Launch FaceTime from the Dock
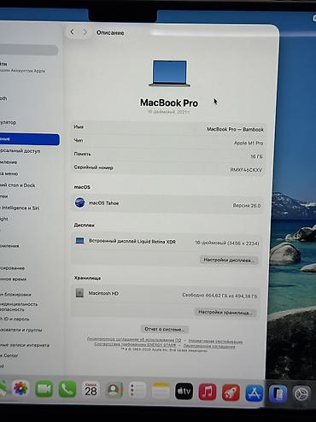 click(44, 389)
